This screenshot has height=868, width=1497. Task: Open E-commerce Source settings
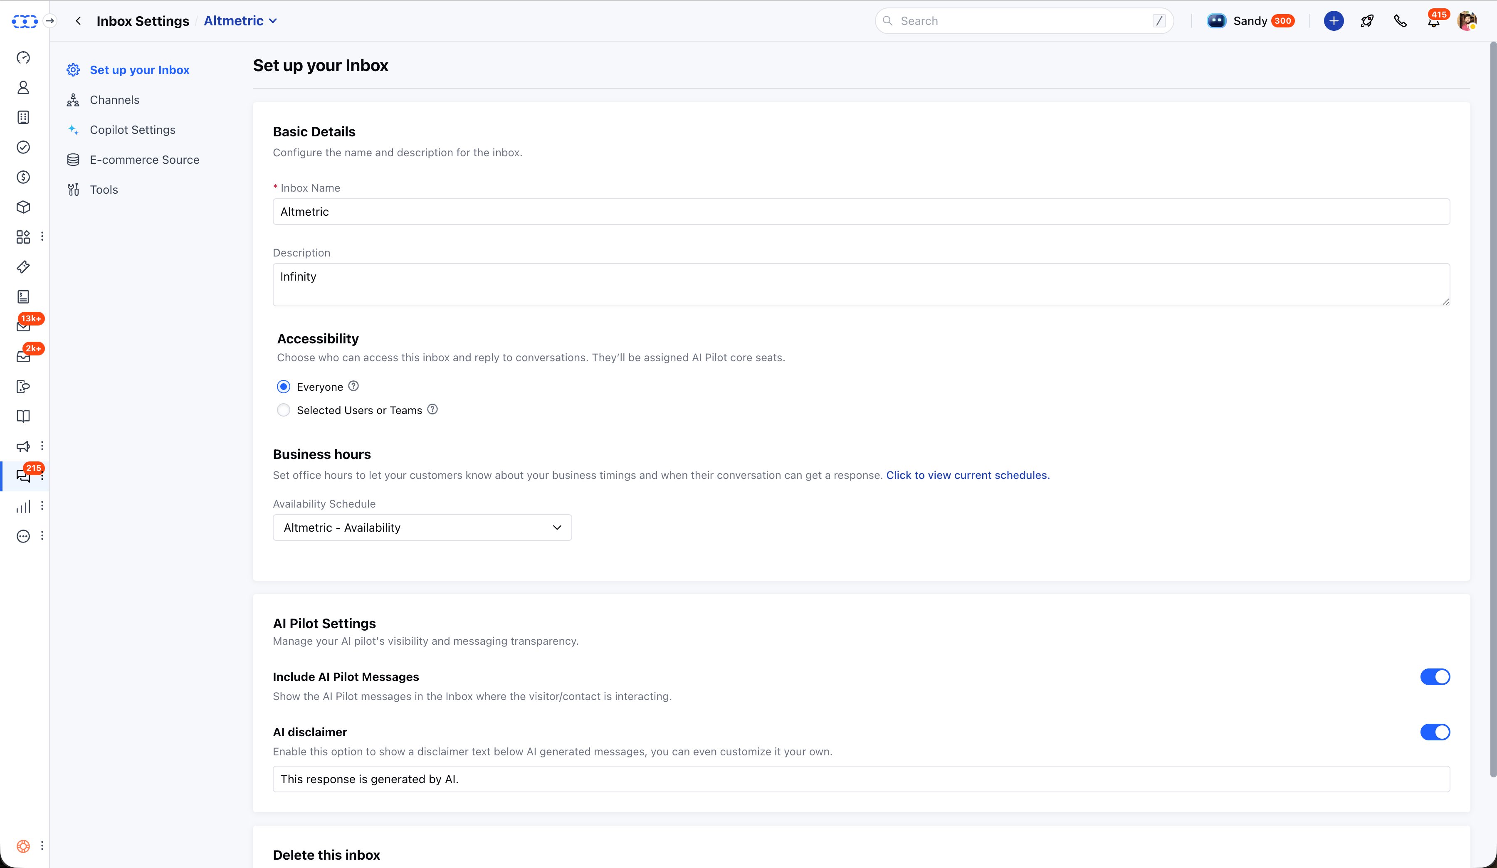pos(133,160)
